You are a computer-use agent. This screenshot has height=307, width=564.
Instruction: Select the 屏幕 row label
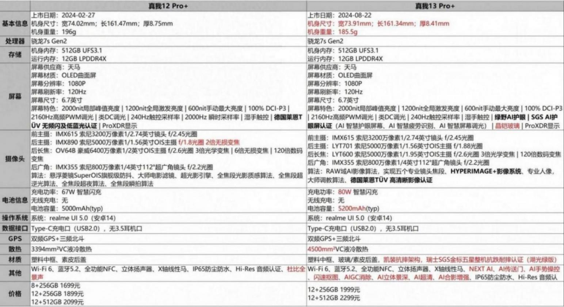pyautogui.click(x=15, y=96)
